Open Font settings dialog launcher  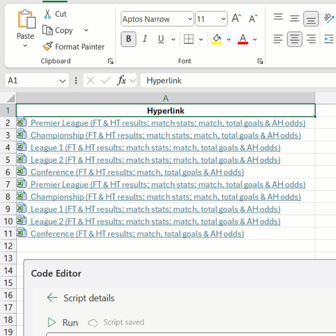click(x=260, y=61)
